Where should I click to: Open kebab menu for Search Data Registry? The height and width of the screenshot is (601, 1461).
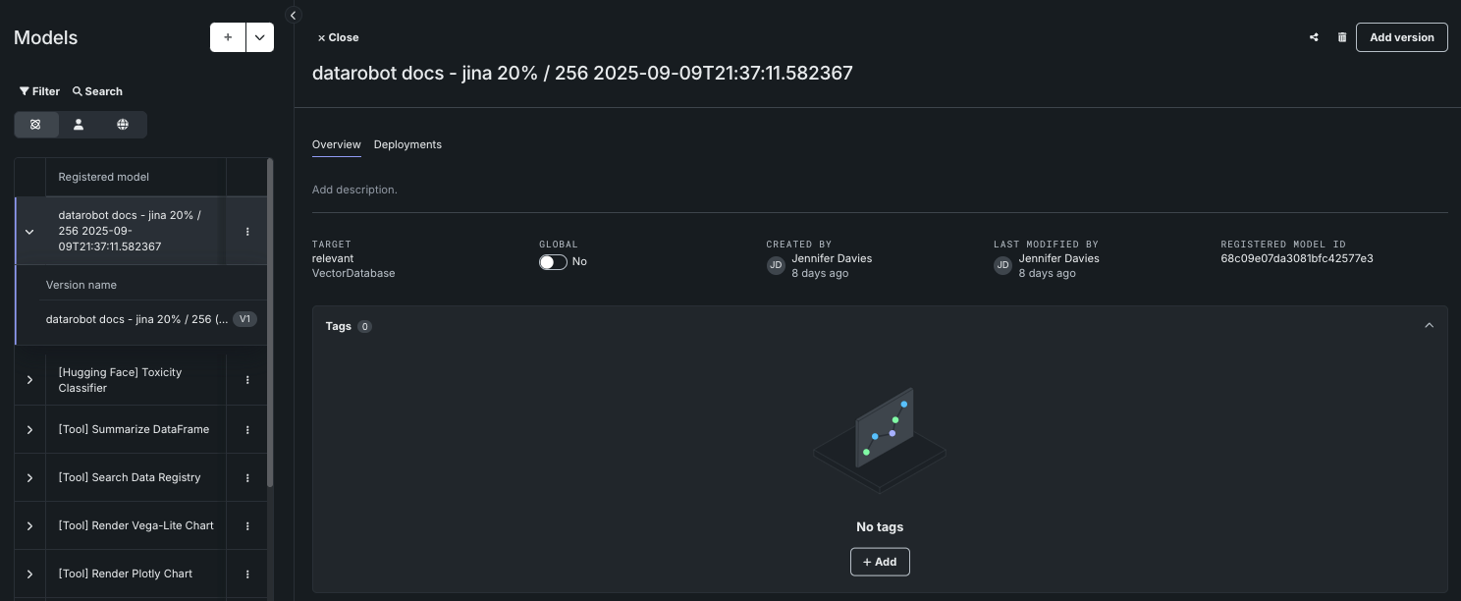click(247, 478)
